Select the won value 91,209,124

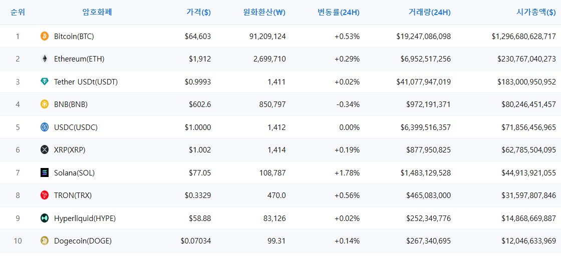pyautogui.click(x=267, y=36)
